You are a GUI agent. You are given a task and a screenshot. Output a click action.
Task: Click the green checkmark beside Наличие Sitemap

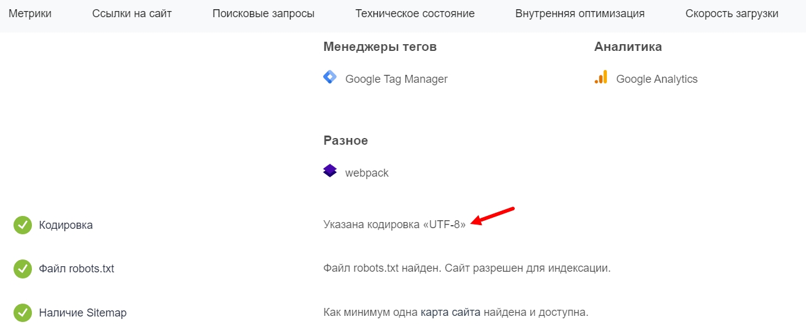point(23,313)
